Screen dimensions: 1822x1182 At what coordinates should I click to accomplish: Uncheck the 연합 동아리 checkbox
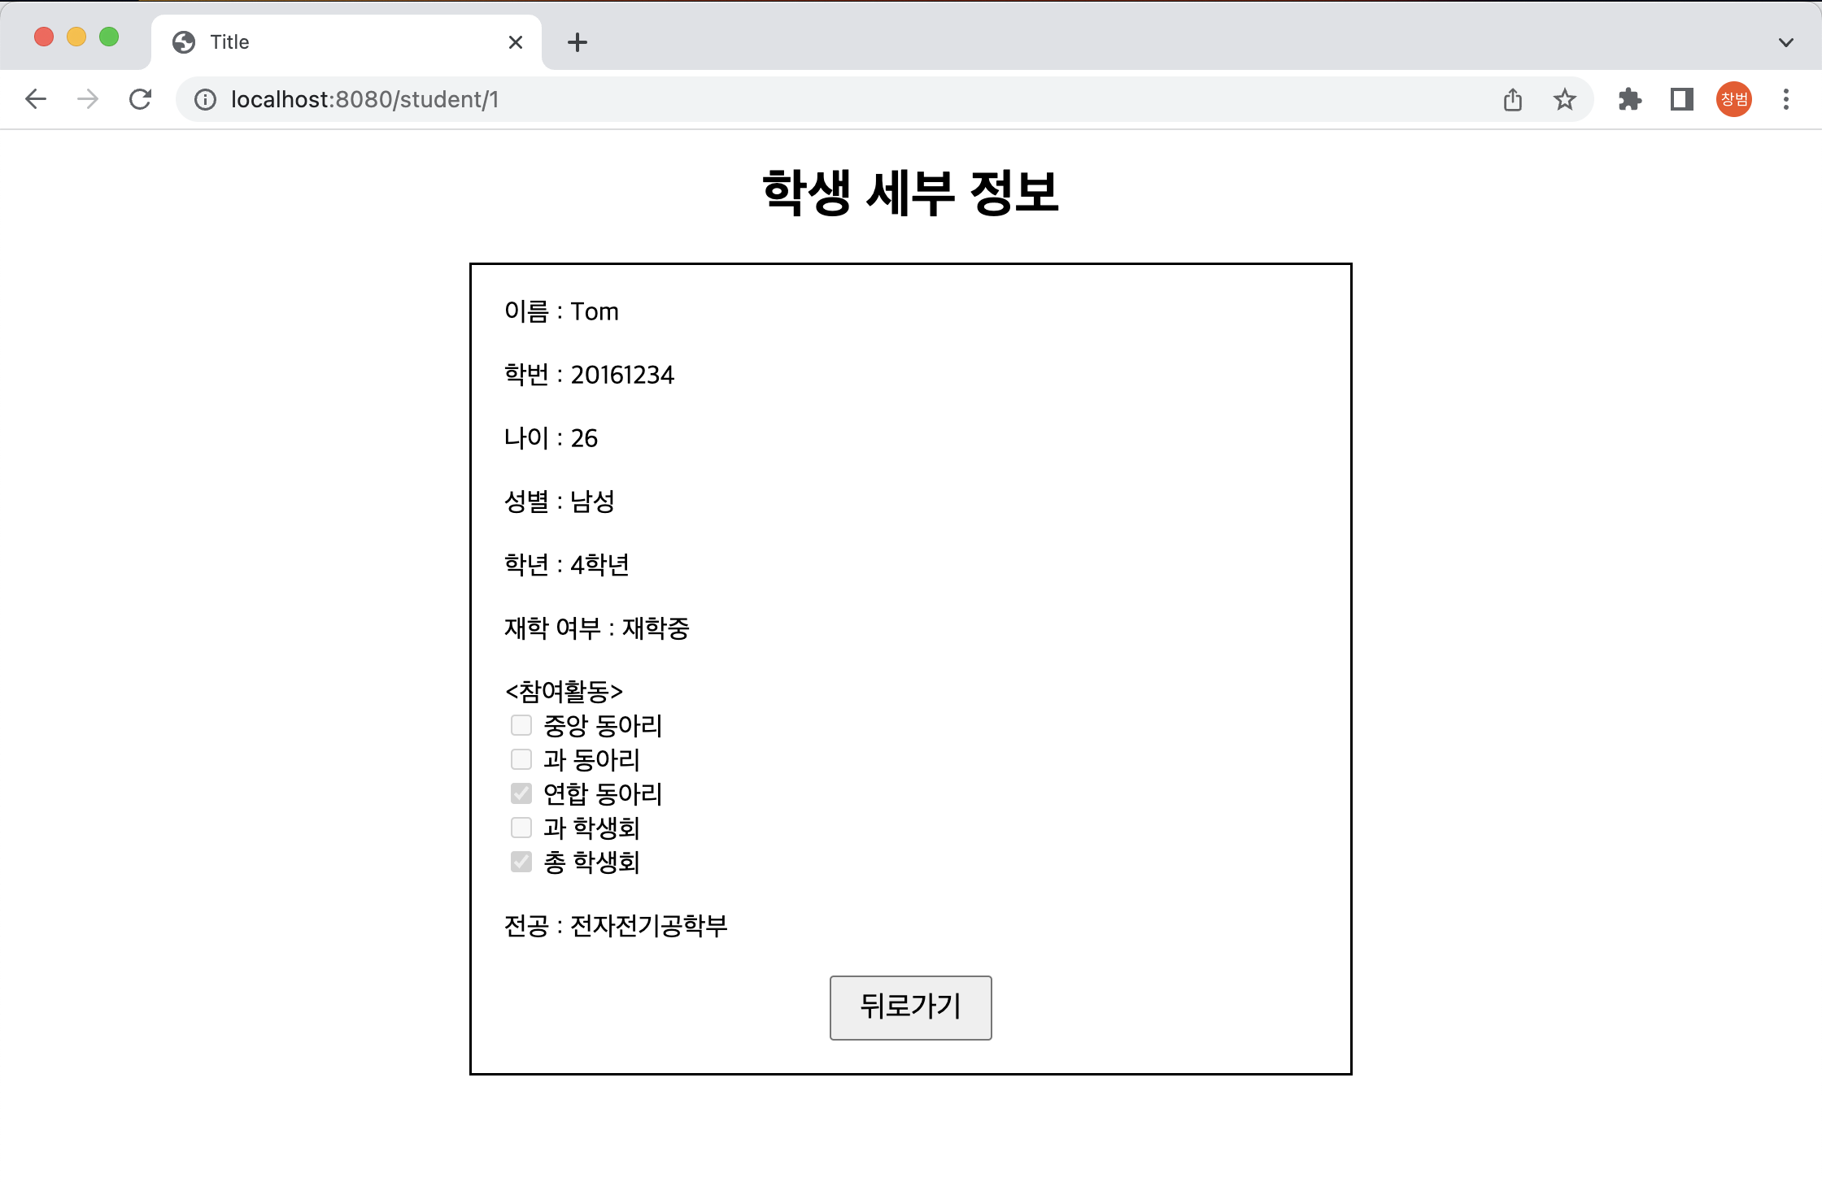(x=521, y=793)
